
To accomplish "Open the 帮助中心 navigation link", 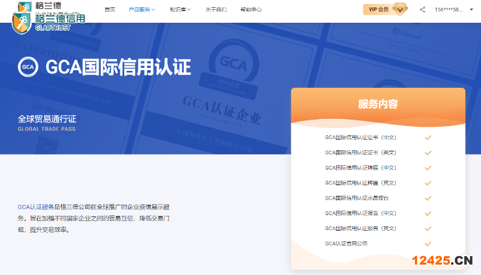I will [251, 10].
